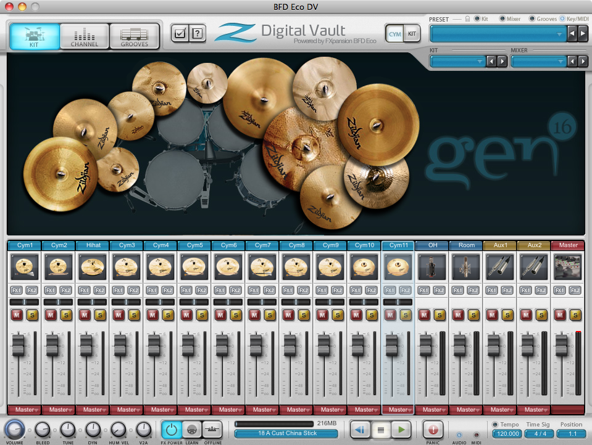Click the Position field 1.1
The image size is (592, 445).
pyautogui.click(x=572, y=434)
